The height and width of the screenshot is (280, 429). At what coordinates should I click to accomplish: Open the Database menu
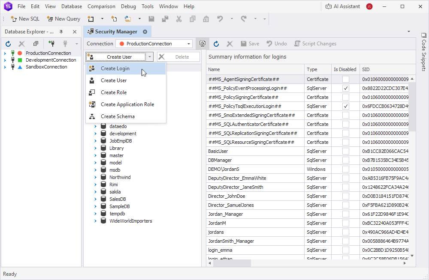point(71,6)
